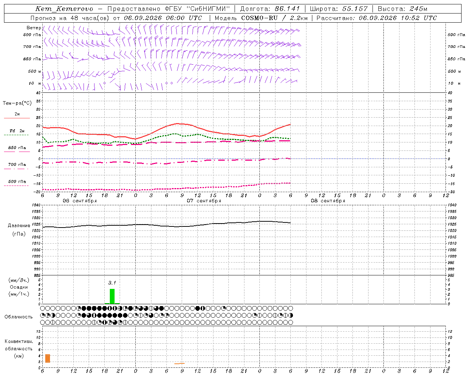Screen dimensions: 467x374
Task: Click the Давление (гПа) pressure label
Action: pyautogui.click(x=19, y=230)
